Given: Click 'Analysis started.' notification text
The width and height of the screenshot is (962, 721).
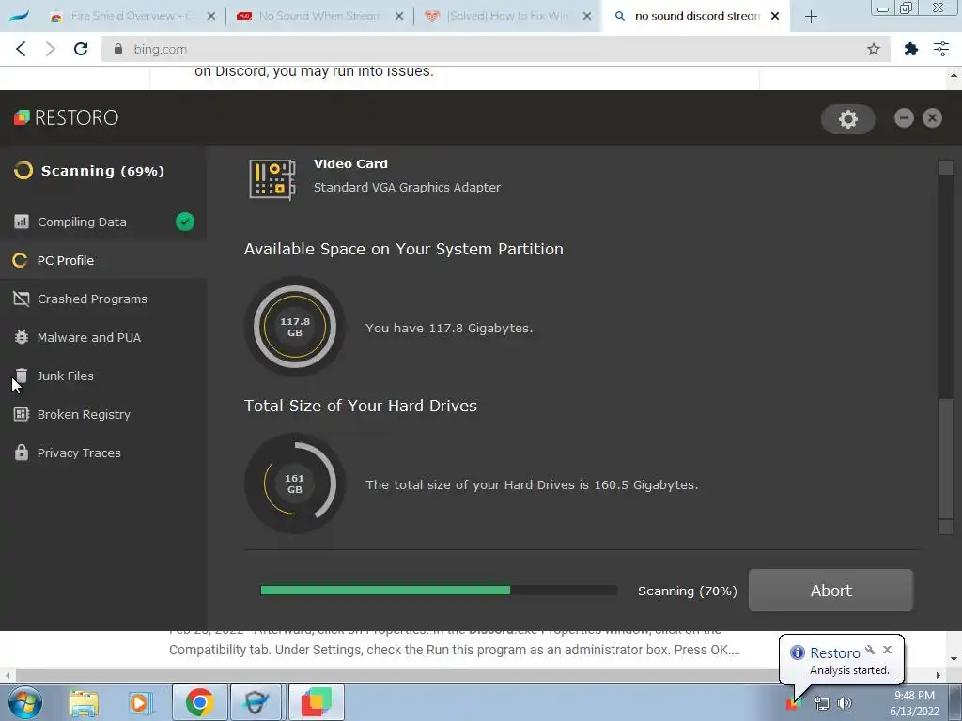Looking at the screenshot, I should coord(849,670).
